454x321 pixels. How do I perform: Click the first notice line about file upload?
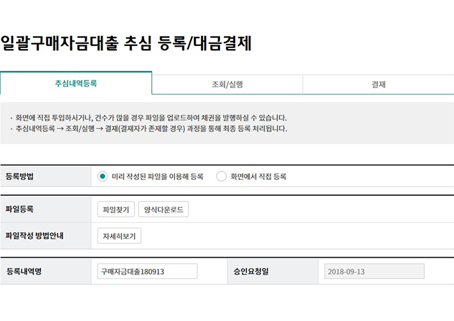150,118
